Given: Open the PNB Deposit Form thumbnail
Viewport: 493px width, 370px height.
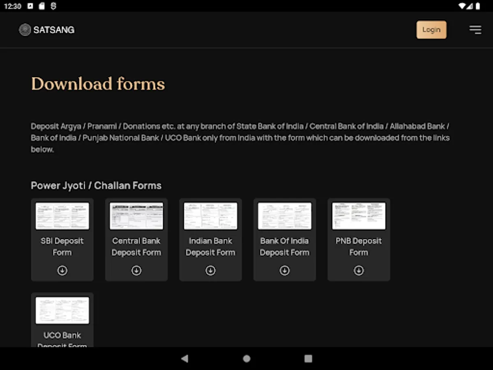Looking at the screenshot, I should coord(359,216).
